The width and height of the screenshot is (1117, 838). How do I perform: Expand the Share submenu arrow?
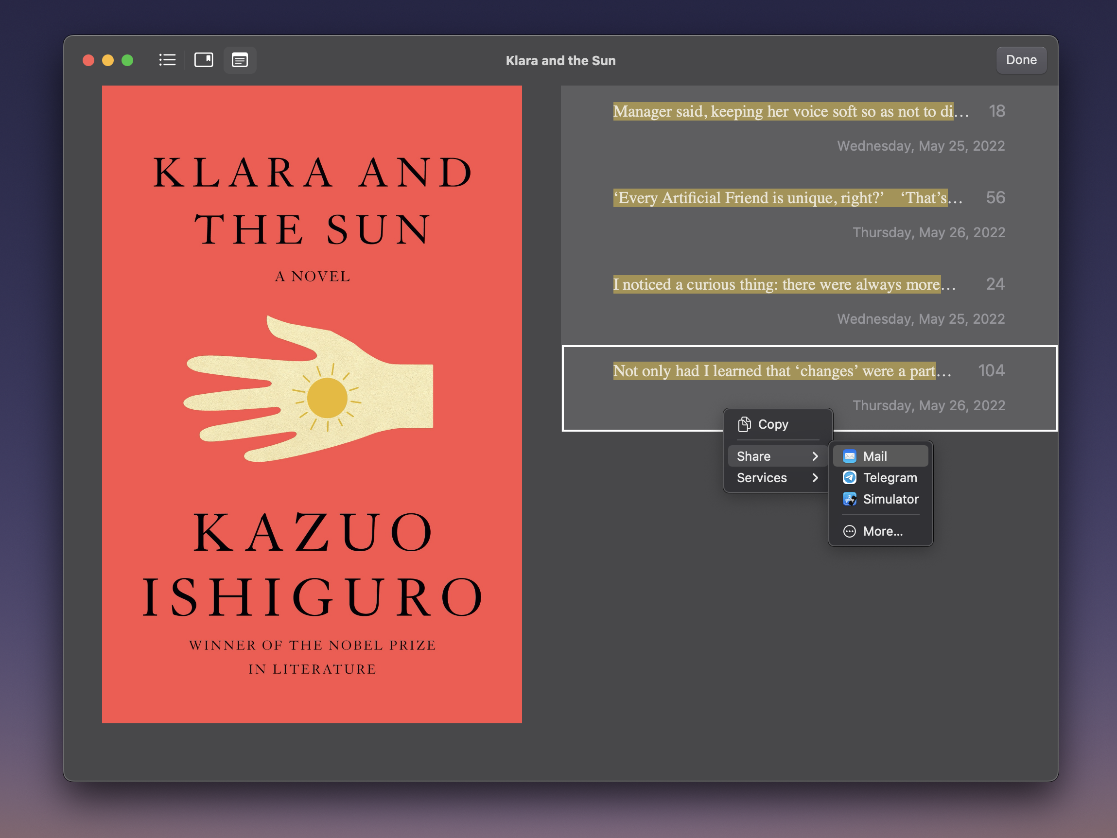click(815, 456)
